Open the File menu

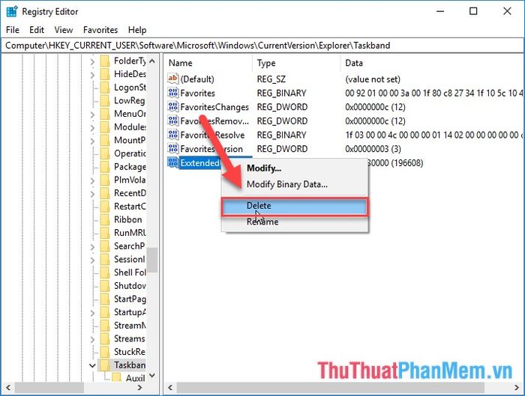click(13, 30)
